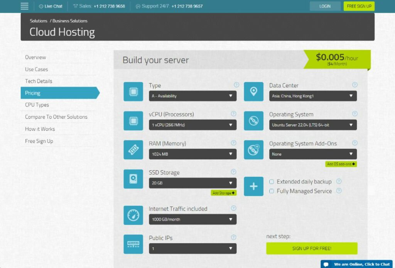Screen dimensions: 395x268
Task: Click the RAM memory module icon
Action: click(x=133, y=150)
